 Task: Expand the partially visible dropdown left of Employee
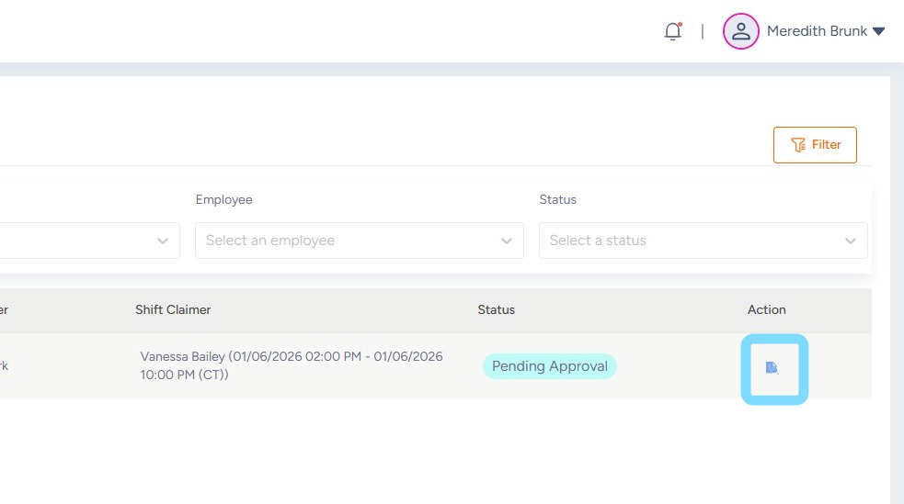(x=89, y=241)
